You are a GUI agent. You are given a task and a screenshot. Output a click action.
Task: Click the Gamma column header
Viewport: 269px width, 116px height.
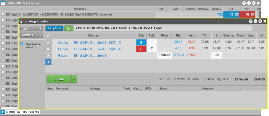point(229,36)
